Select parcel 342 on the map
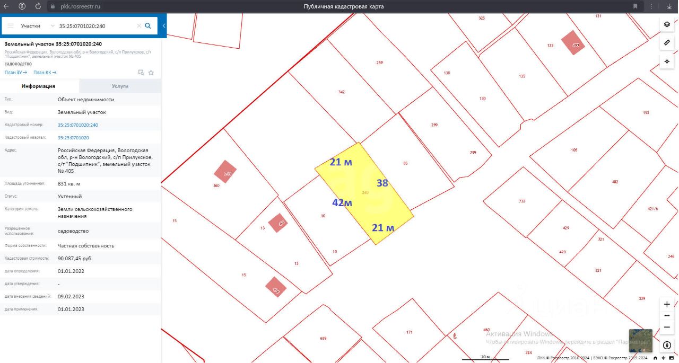The image size is (679, 363). coord(342,92)
